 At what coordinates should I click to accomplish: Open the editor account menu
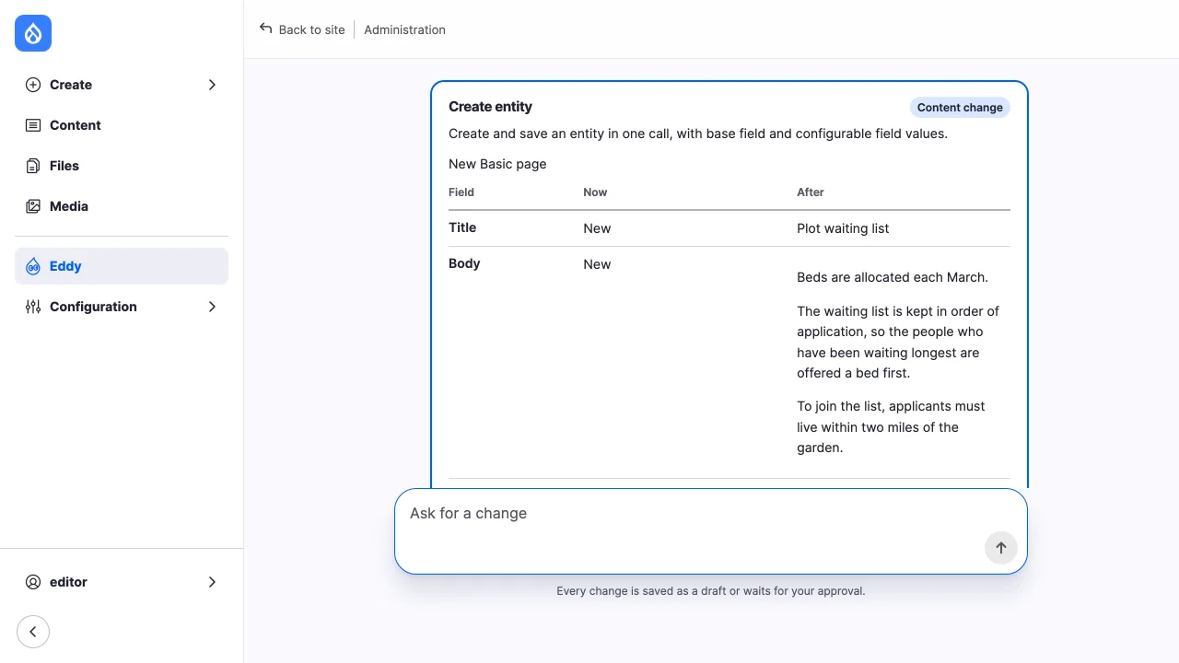122,582
